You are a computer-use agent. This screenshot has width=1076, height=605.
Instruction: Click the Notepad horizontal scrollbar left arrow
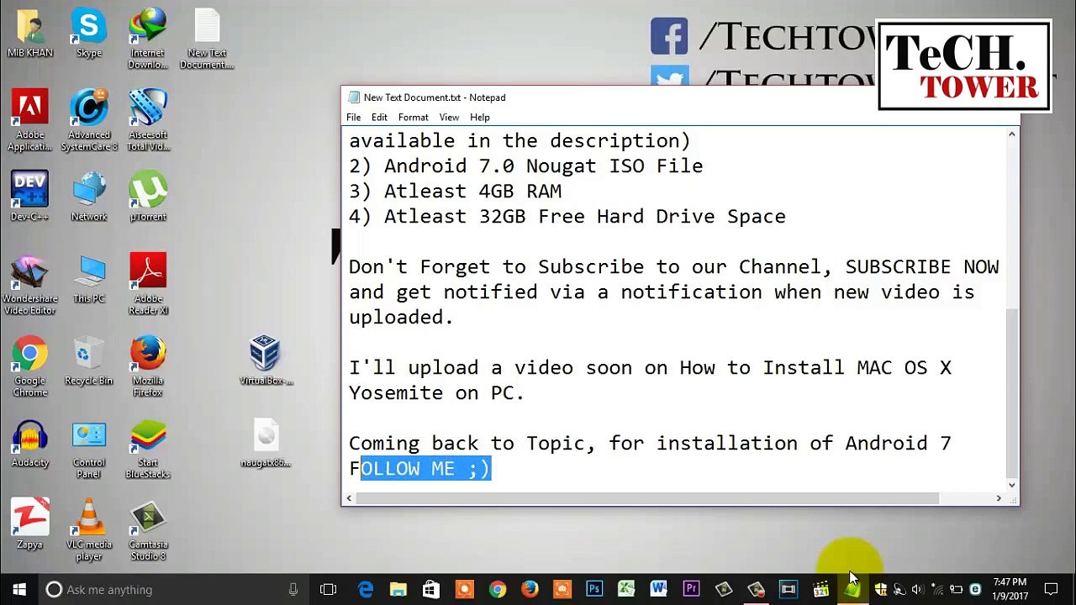[x=349, y=498]
